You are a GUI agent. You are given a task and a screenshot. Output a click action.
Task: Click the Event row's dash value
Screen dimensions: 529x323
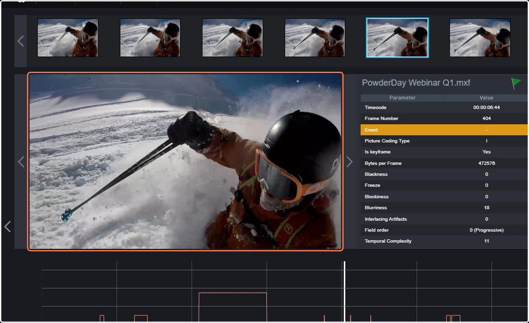click(487, 130)
